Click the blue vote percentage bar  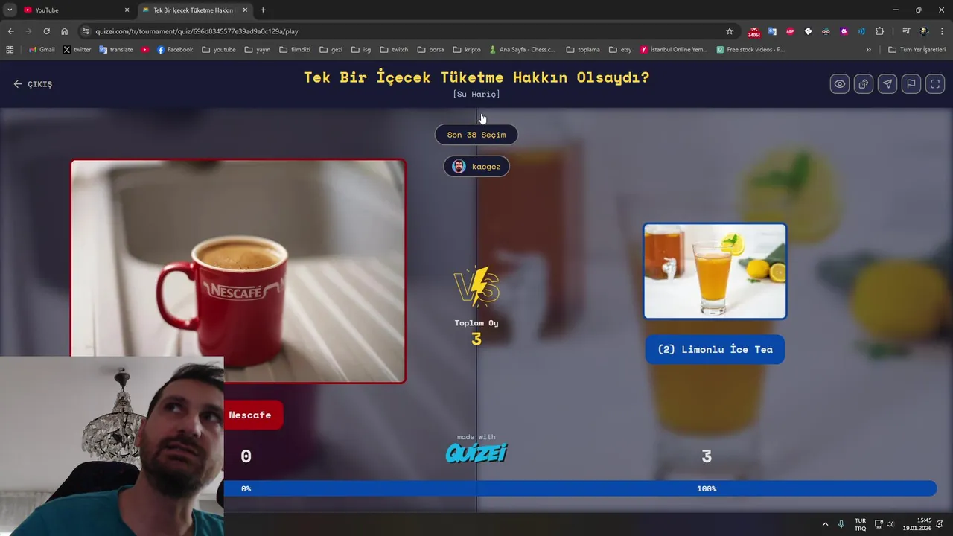(x=580, y=488)
